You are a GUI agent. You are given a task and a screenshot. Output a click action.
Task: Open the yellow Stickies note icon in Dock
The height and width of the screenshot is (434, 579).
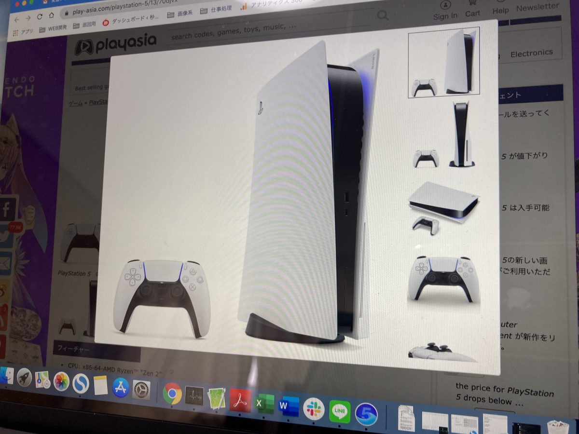tap(100, 385)
